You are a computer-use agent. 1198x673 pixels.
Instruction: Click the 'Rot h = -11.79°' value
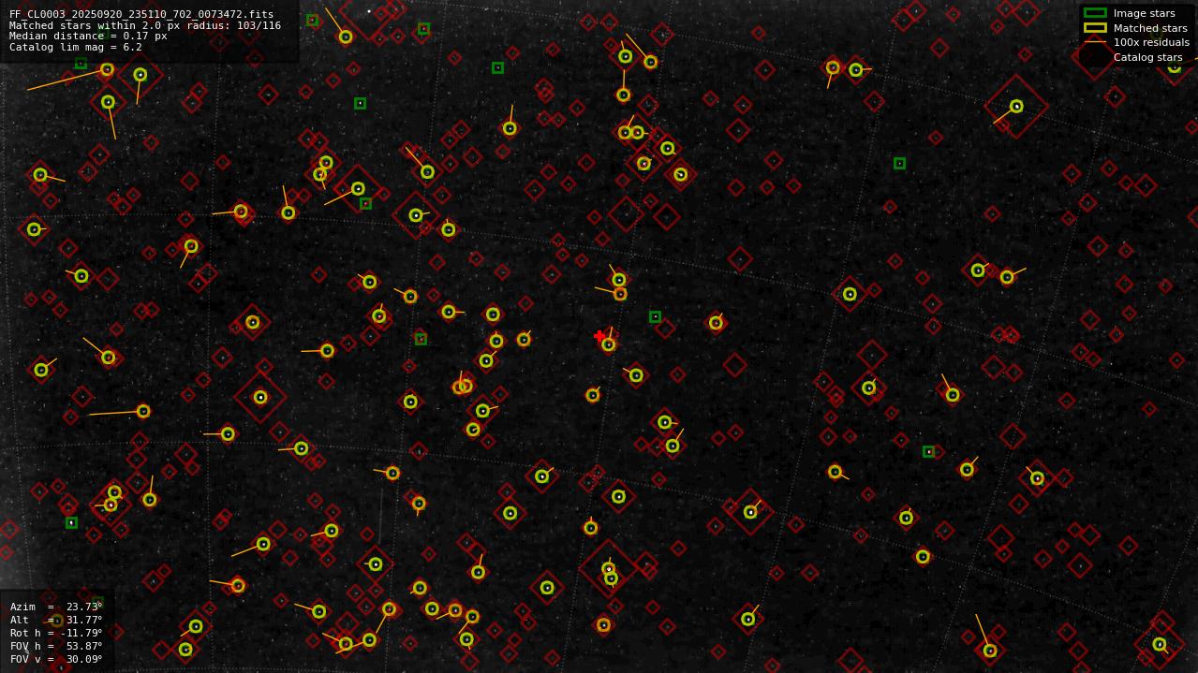pos(56,633)
